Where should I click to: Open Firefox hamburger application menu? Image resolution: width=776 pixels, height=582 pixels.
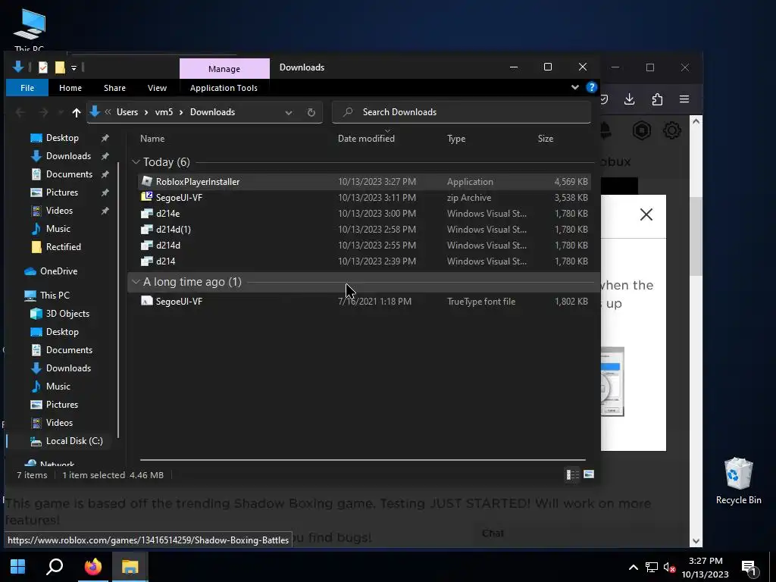click(x=684, y=99)
